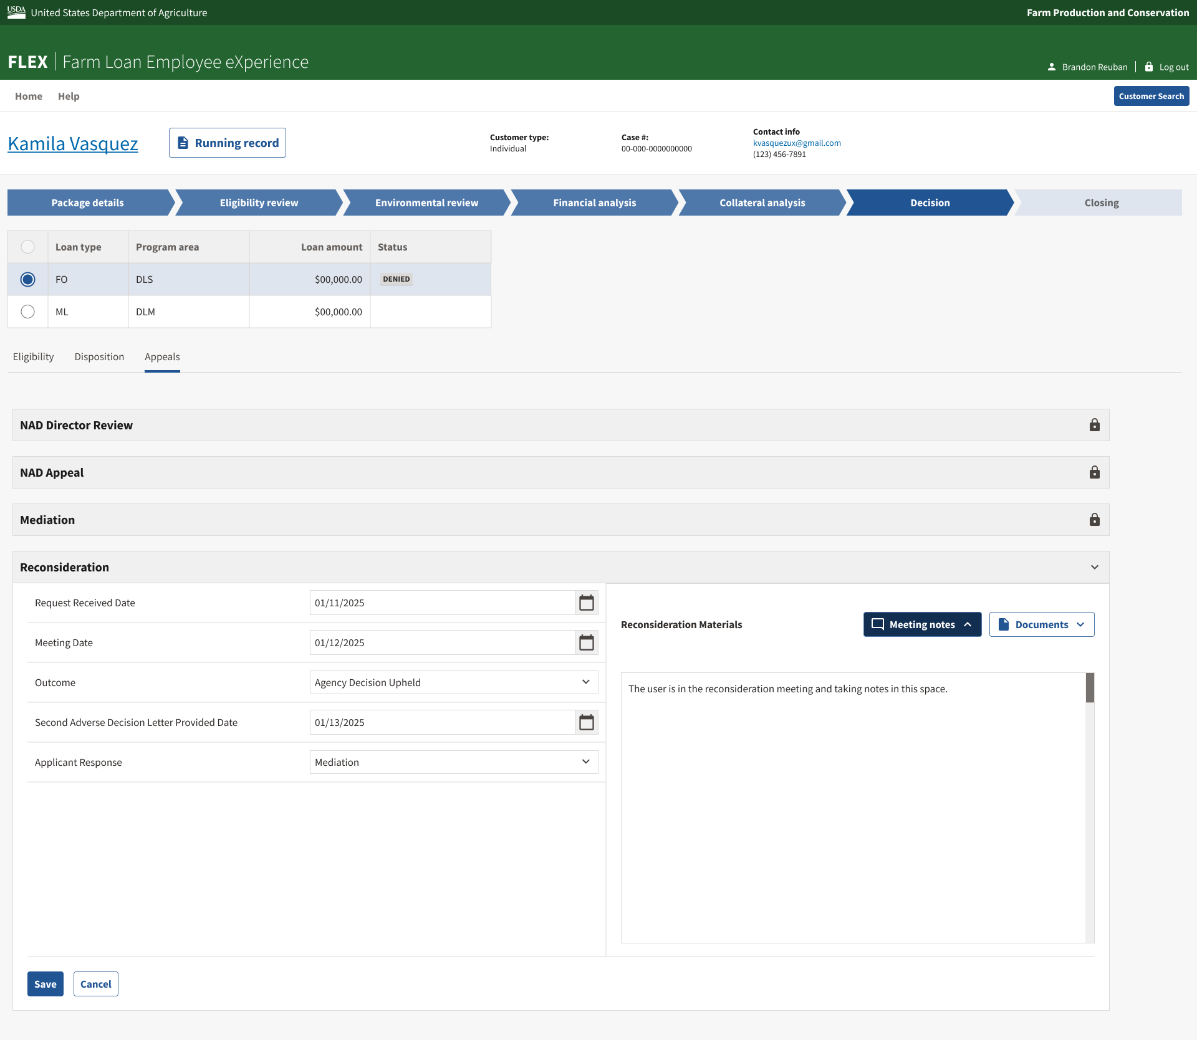Open calendar picker for Meeting Date

pos(586,642)
